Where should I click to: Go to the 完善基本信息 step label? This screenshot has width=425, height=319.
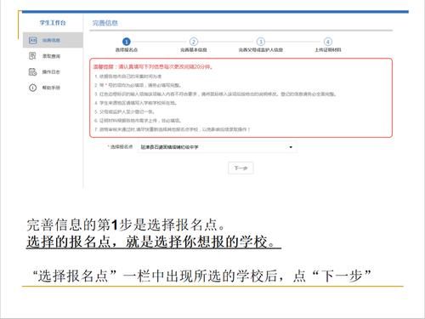pos(194,50)
